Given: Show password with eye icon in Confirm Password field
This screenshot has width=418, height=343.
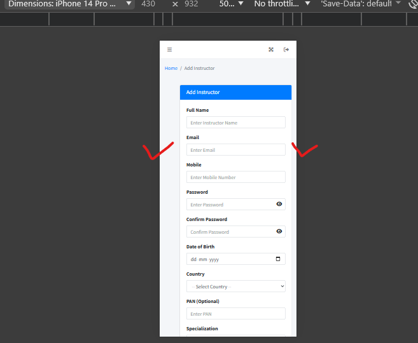Looking at the screenshot, I should 279,231.
